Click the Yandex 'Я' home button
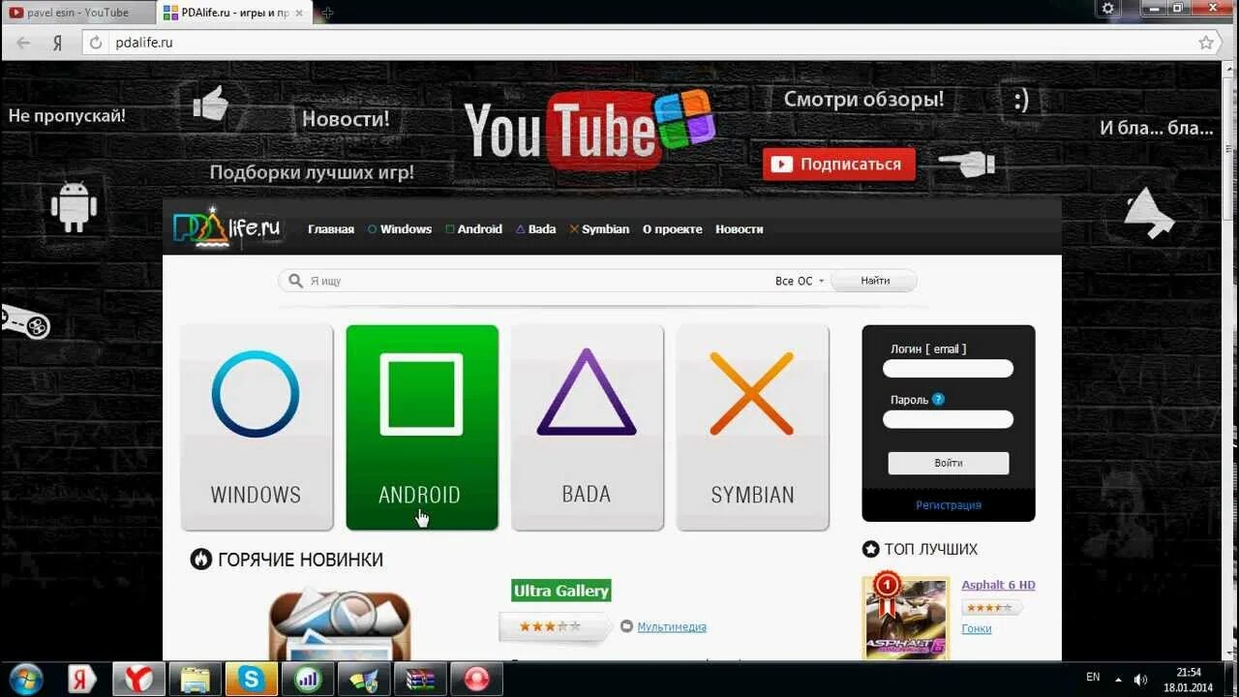The height and width of the screenshot is (697, 1239). coord(58,43)
